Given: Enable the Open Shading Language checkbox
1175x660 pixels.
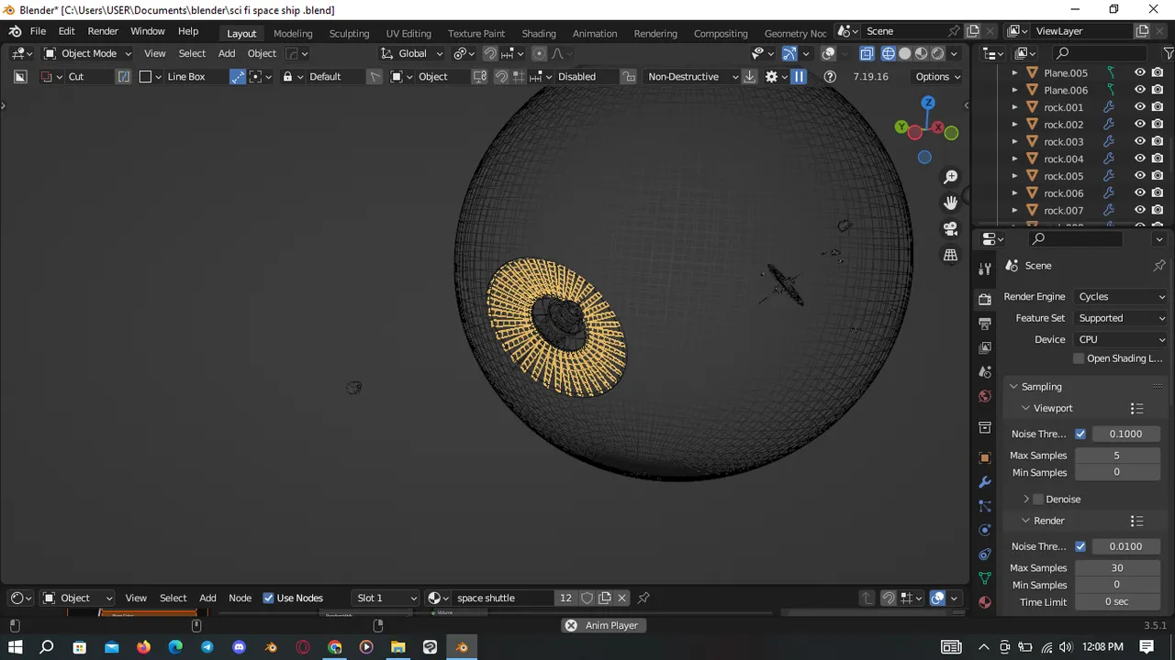Looking at the screenshot, I should (1079, 358).
